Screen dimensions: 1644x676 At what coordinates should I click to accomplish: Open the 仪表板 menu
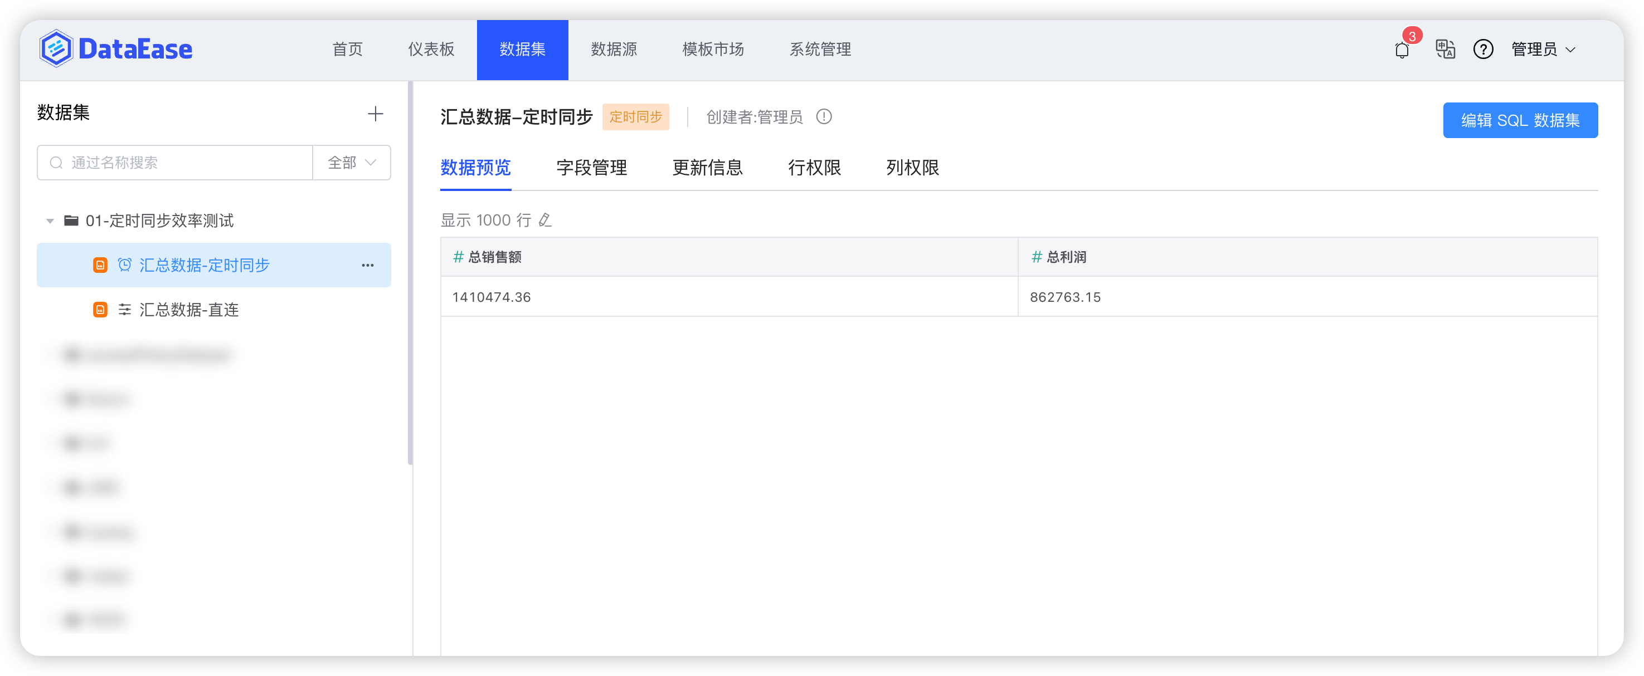431,49
